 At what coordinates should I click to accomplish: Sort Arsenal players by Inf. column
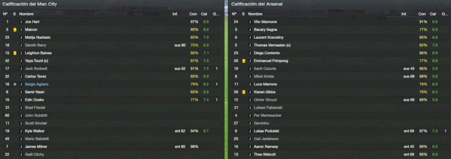coord(404,14)
